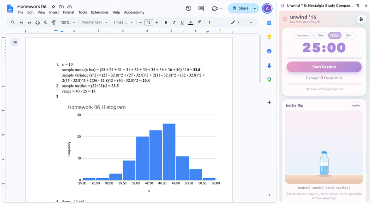
Task: Start Session in unwind '16
Action: 324,67
